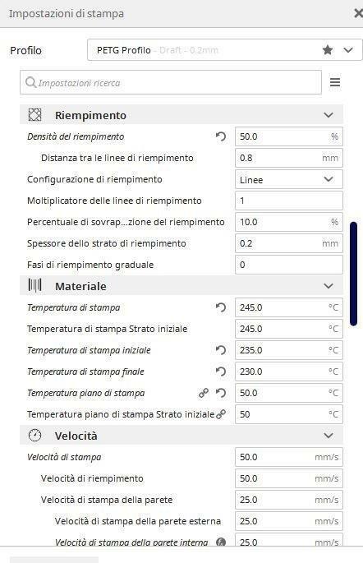Reset Temperatura piano di stampa value
Viewport: 363px width, 563px height.
[x=221, y=393]
